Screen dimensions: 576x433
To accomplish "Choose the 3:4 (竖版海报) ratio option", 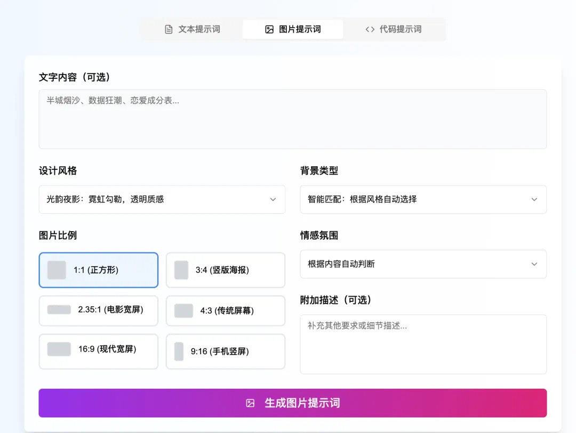I will [x=226, y=270].
